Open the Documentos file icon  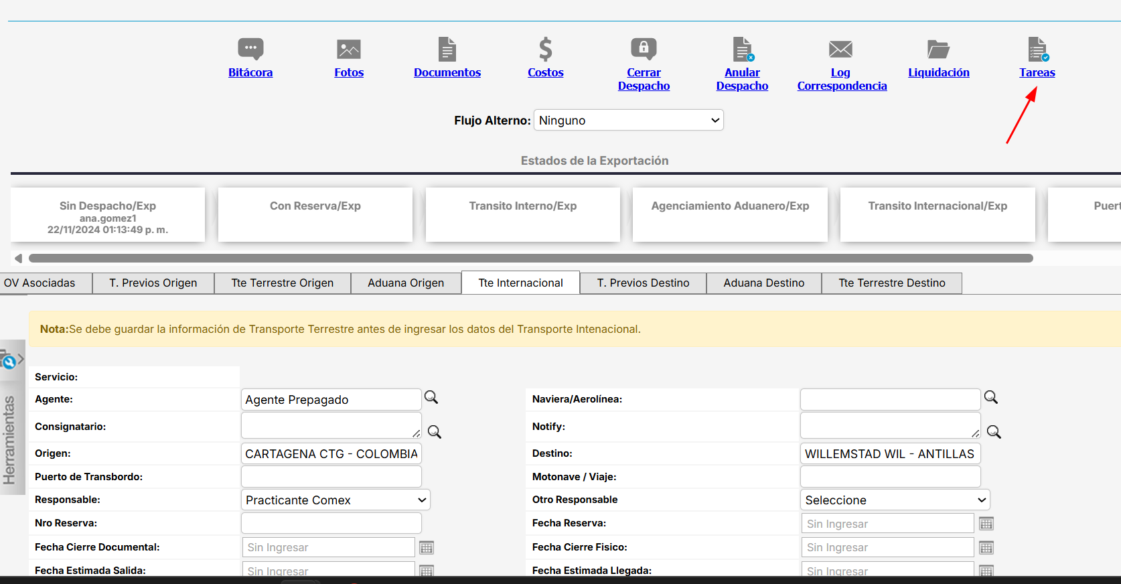447,49
